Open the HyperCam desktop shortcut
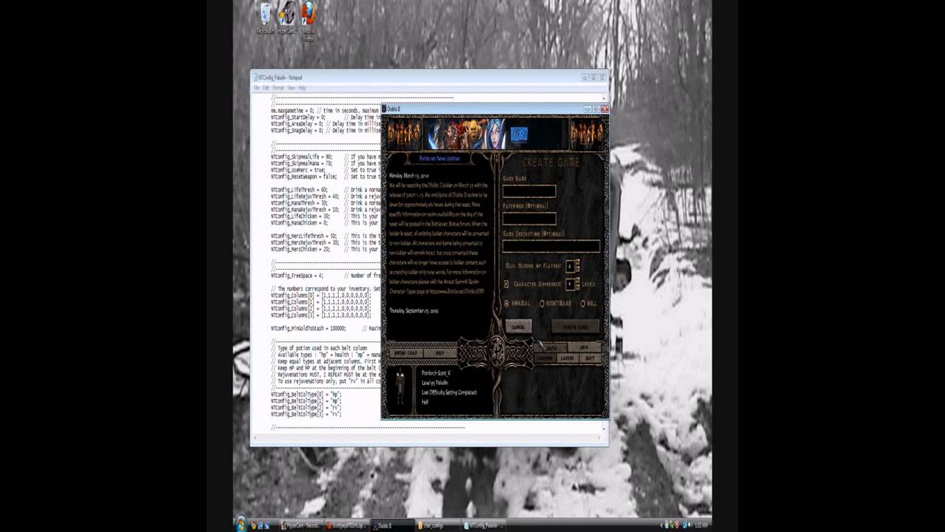The image size is (945, 532). (x=287, y=19)
